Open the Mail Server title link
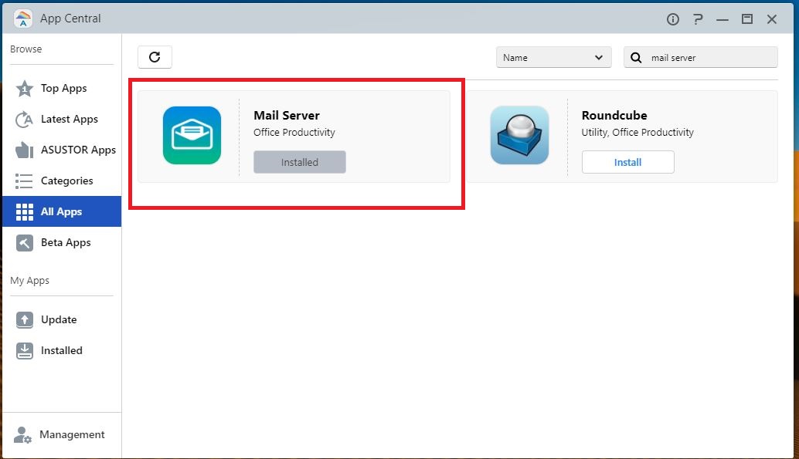This screenshot has width=799, height=459. (x=287, y=116)
